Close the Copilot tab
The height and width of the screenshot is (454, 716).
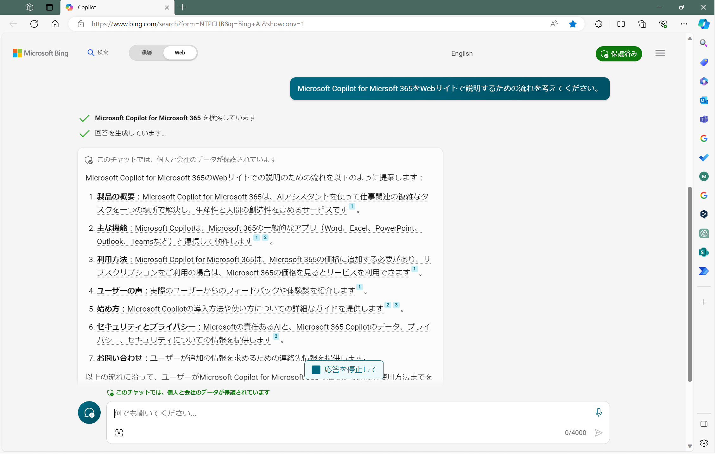[x=167, y=7]
